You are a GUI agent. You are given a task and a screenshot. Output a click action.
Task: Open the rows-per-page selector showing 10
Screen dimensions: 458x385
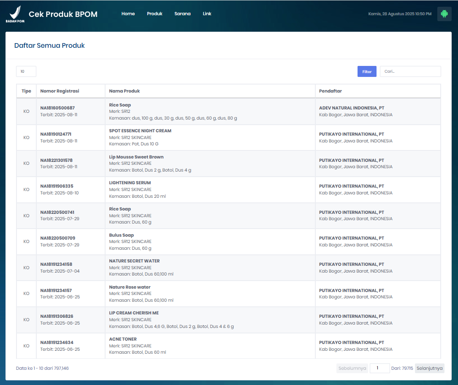tap(26, 72)
